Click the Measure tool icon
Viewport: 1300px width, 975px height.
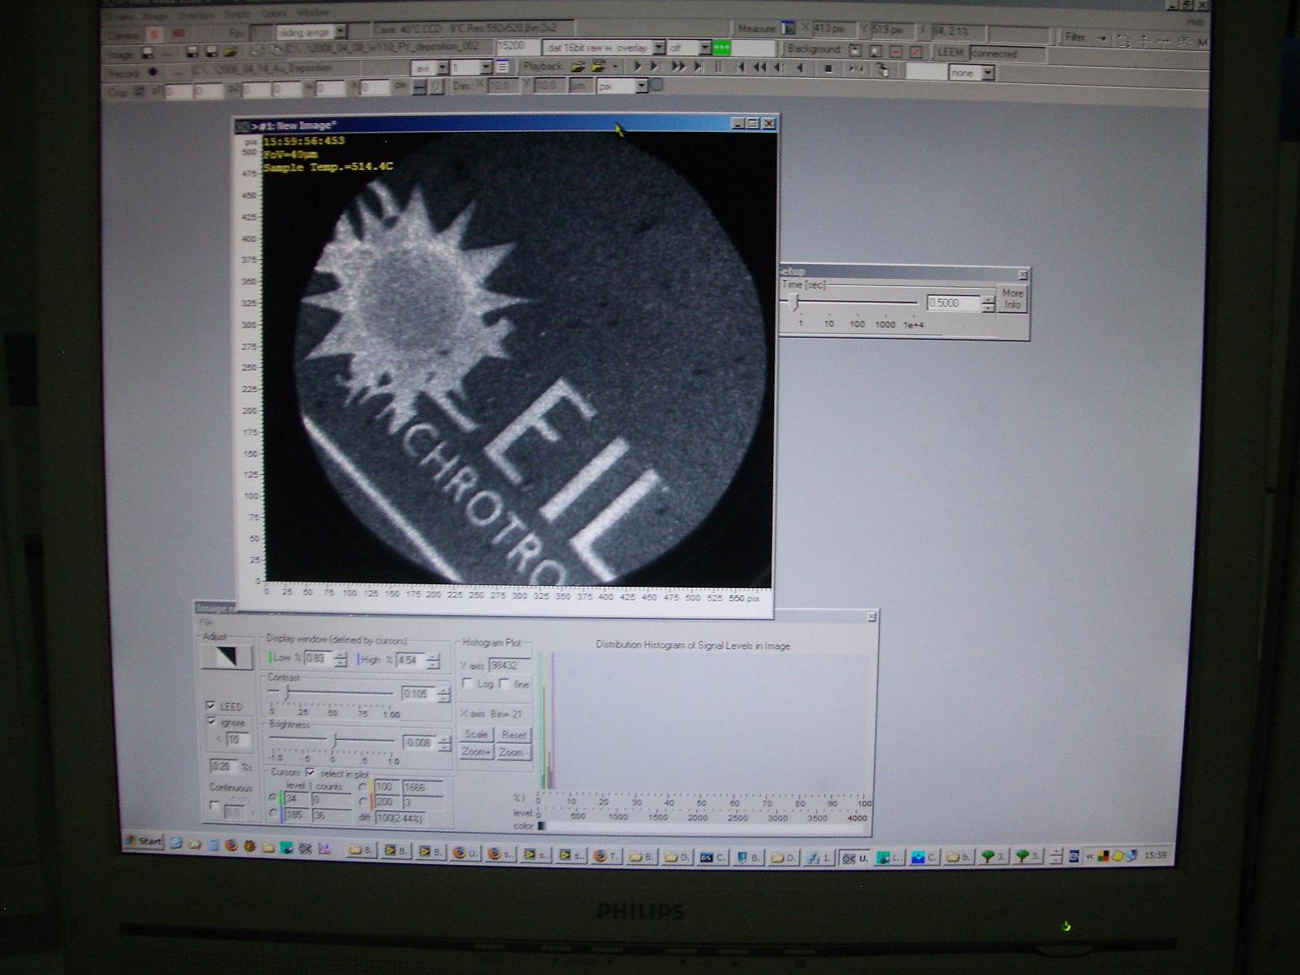(788, 29)
